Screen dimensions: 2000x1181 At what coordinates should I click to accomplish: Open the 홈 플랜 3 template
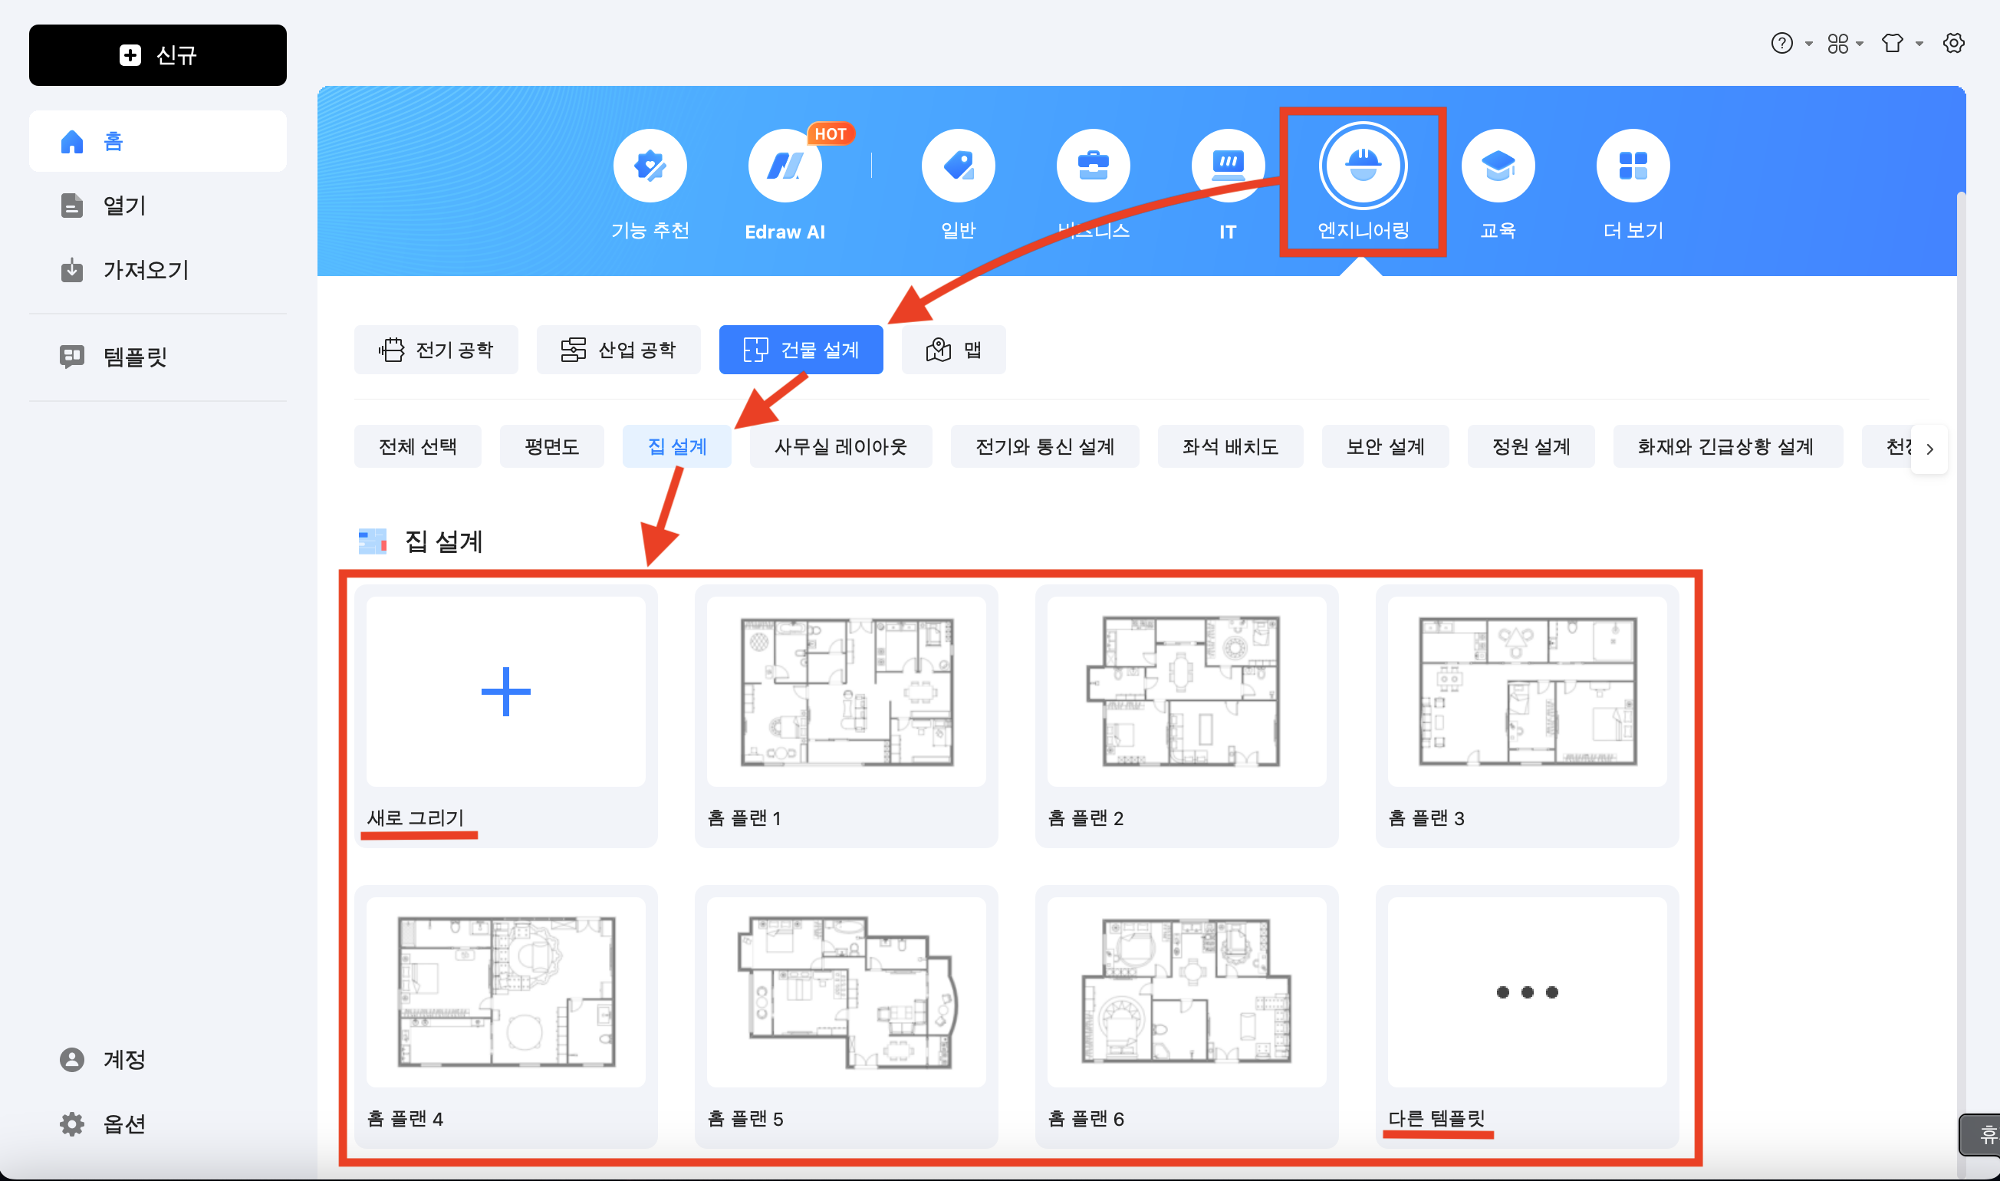click(1527, 716)
